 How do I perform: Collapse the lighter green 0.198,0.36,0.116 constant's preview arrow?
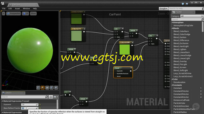pos(84,29)
